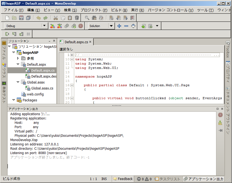Open the プロジェクト (P) menu
The height and width of the screenshot is (183, 232).
[94, 10]
